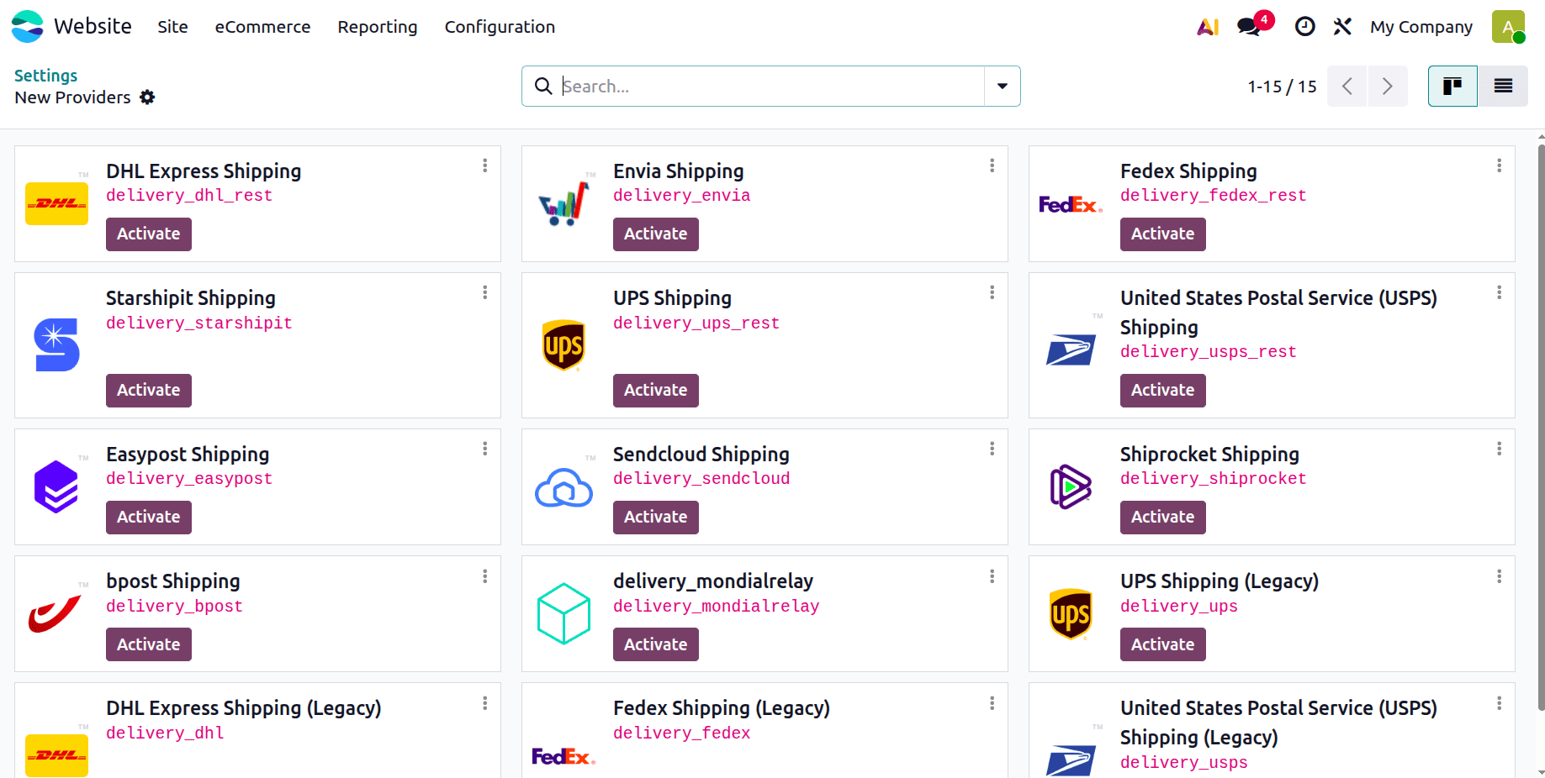
Task: Open bpost Shipping card options menu
Action: pos(485,576)
